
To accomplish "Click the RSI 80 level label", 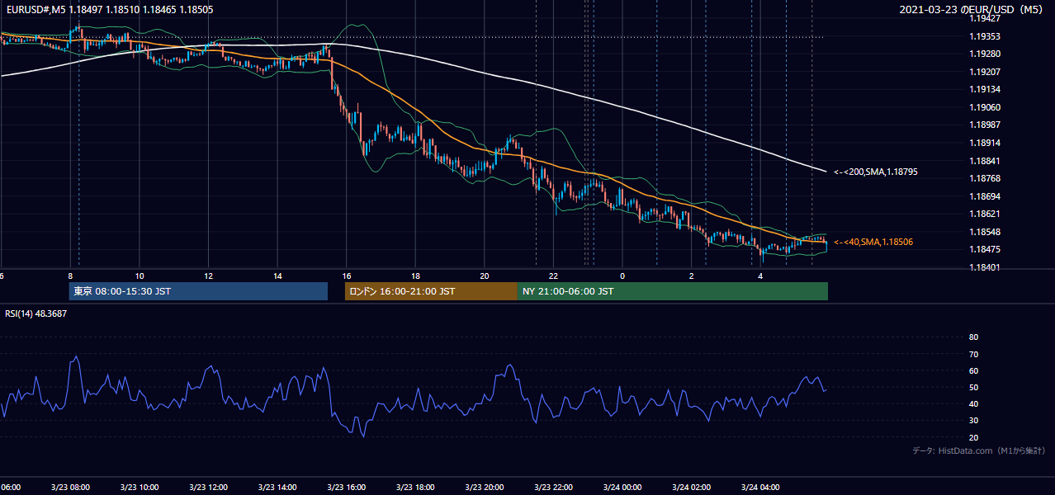I will 973,337.
